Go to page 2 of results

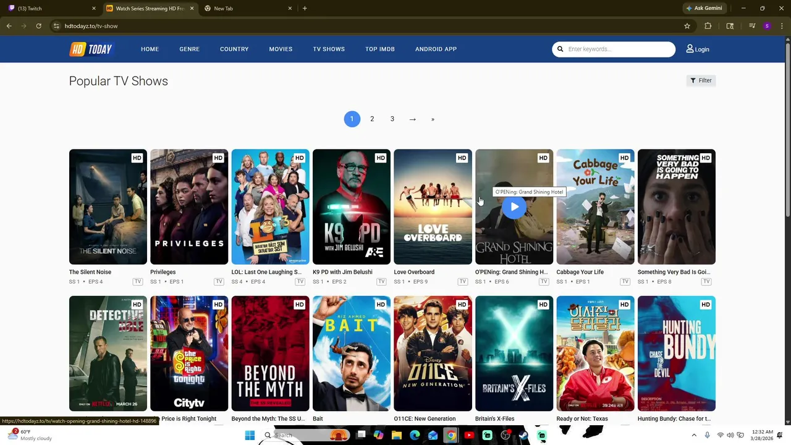tap(372, 119)
